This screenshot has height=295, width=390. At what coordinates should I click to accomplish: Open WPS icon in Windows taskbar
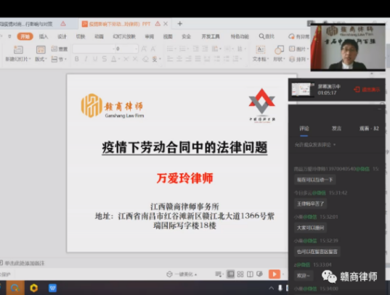pos(52,288)
